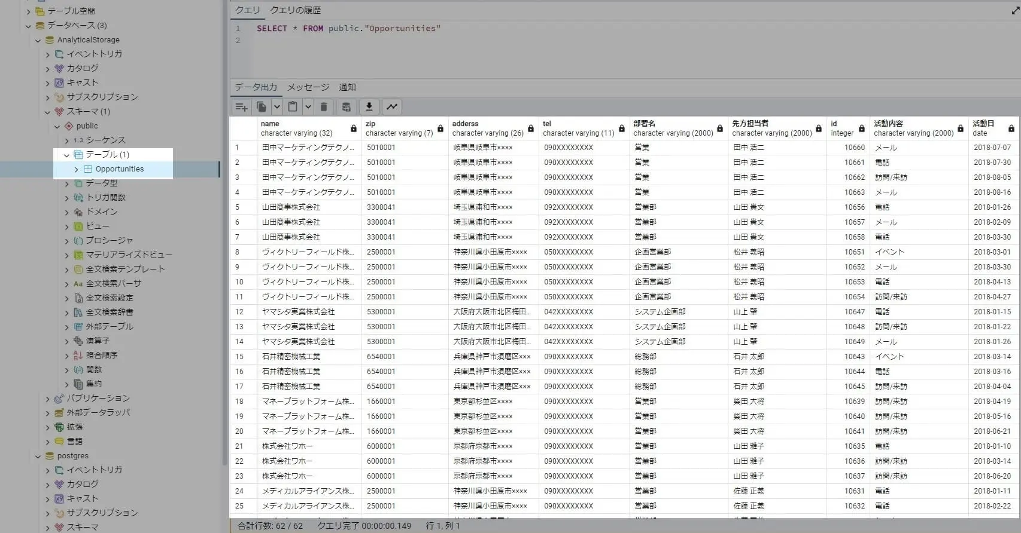Viewport: 1021px width, 533px height.
Task: Click the トリガ関数 node icon
Action: (x=78, y=197)
